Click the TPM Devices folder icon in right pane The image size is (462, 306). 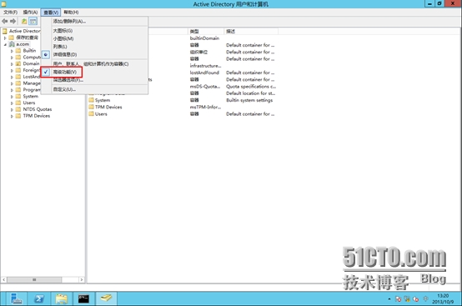click(x=92, y=107)
